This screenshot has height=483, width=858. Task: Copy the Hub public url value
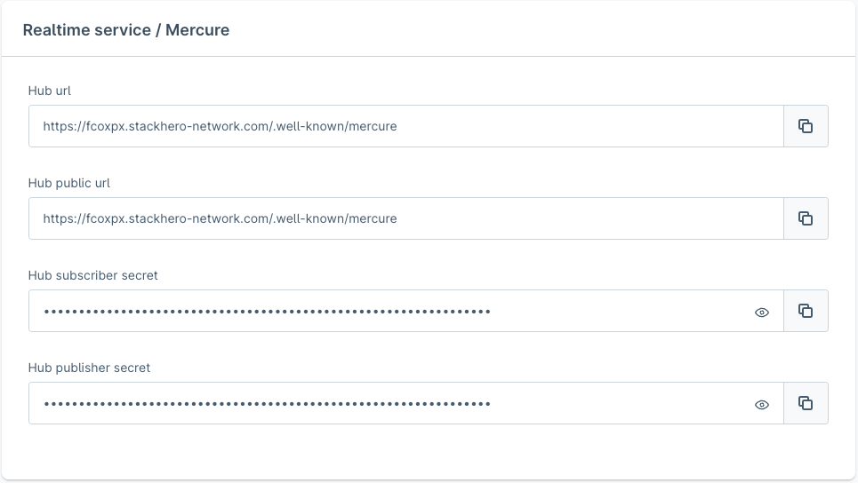(806, 218)
